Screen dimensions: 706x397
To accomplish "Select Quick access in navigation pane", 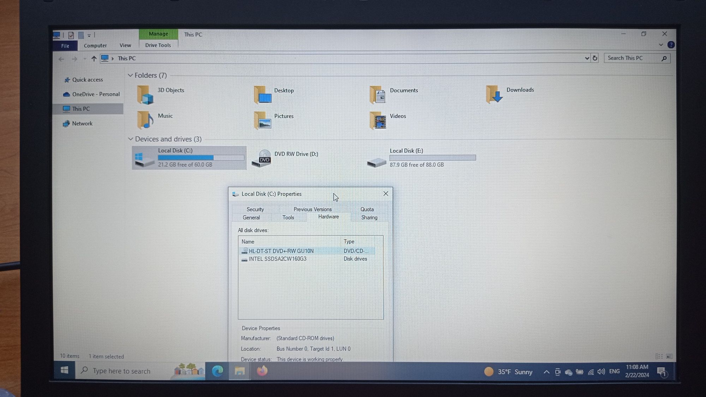I will pos(88,80).
